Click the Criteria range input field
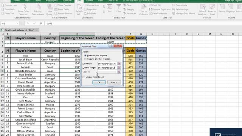The width and height of the screenshot is (242, 136). (x=107, y=68)
